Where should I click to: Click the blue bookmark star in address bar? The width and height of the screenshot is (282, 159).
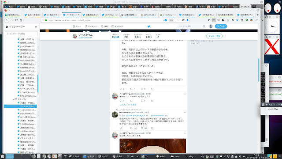(187, 20)
